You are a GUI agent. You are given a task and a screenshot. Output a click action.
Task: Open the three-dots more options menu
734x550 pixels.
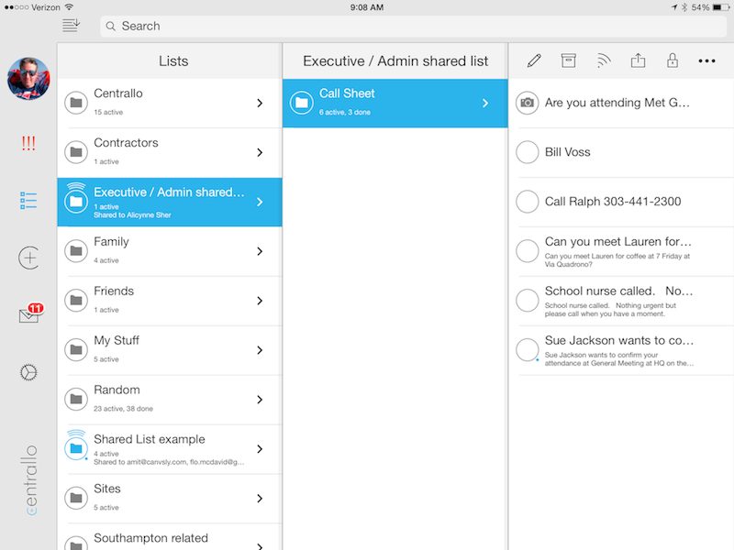tap(706, 61)
